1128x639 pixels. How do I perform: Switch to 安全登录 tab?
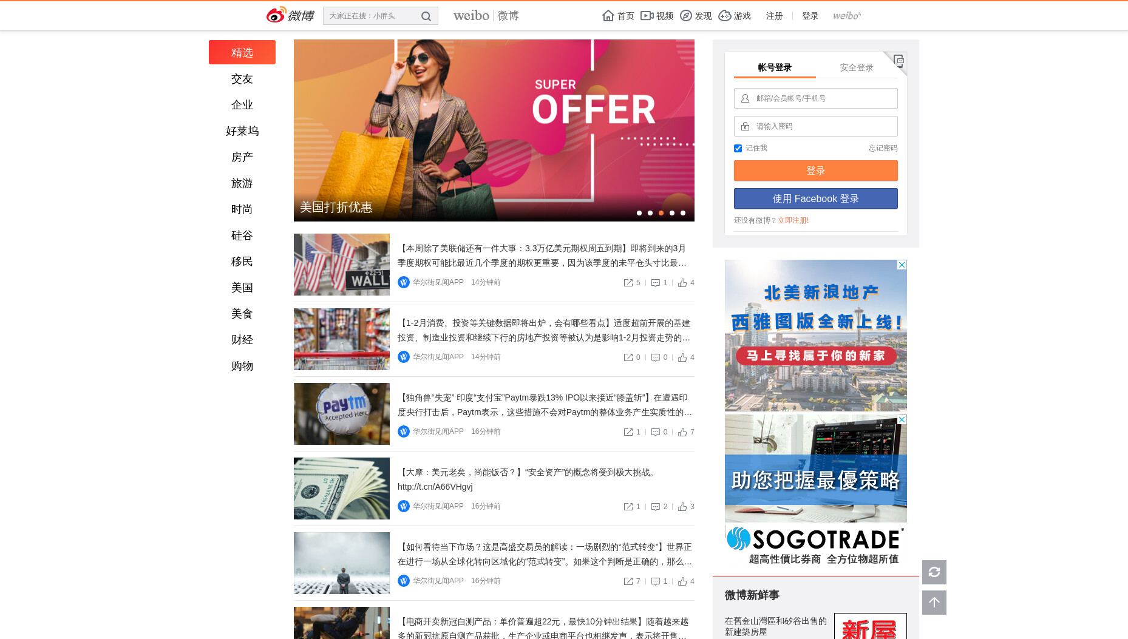click(x=857, y=67)
